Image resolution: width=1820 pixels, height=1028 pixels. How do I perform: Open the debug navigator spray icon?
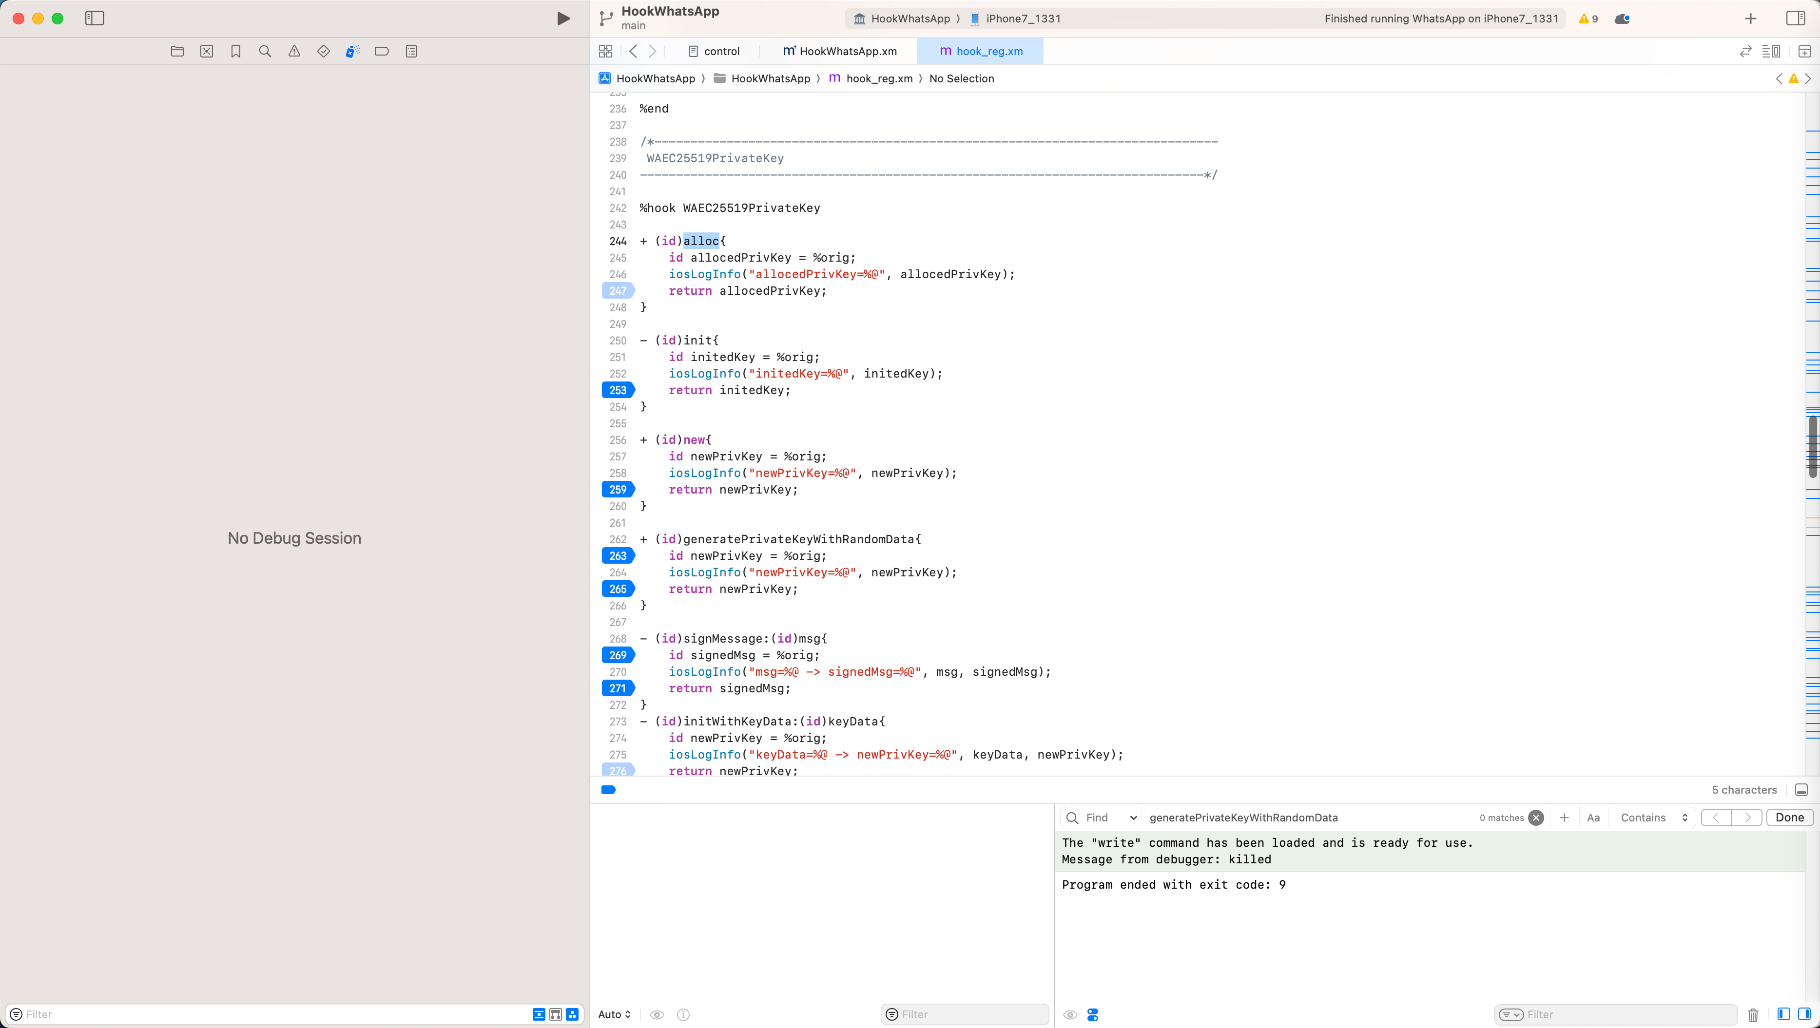click(352, 51)
